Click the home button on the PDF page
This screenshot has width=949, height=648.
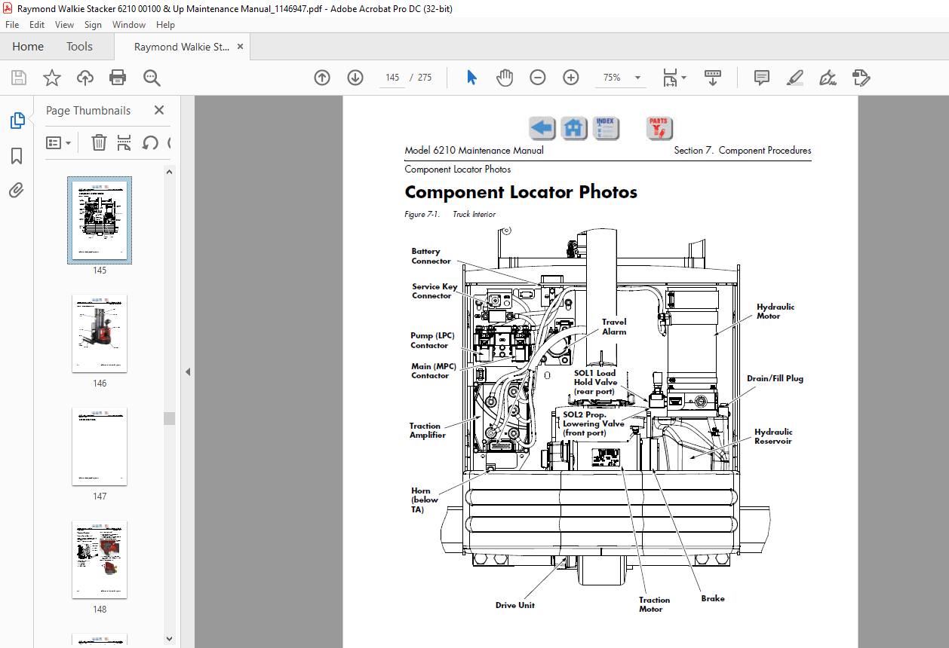pyautogui.click(x=574, y=128)
